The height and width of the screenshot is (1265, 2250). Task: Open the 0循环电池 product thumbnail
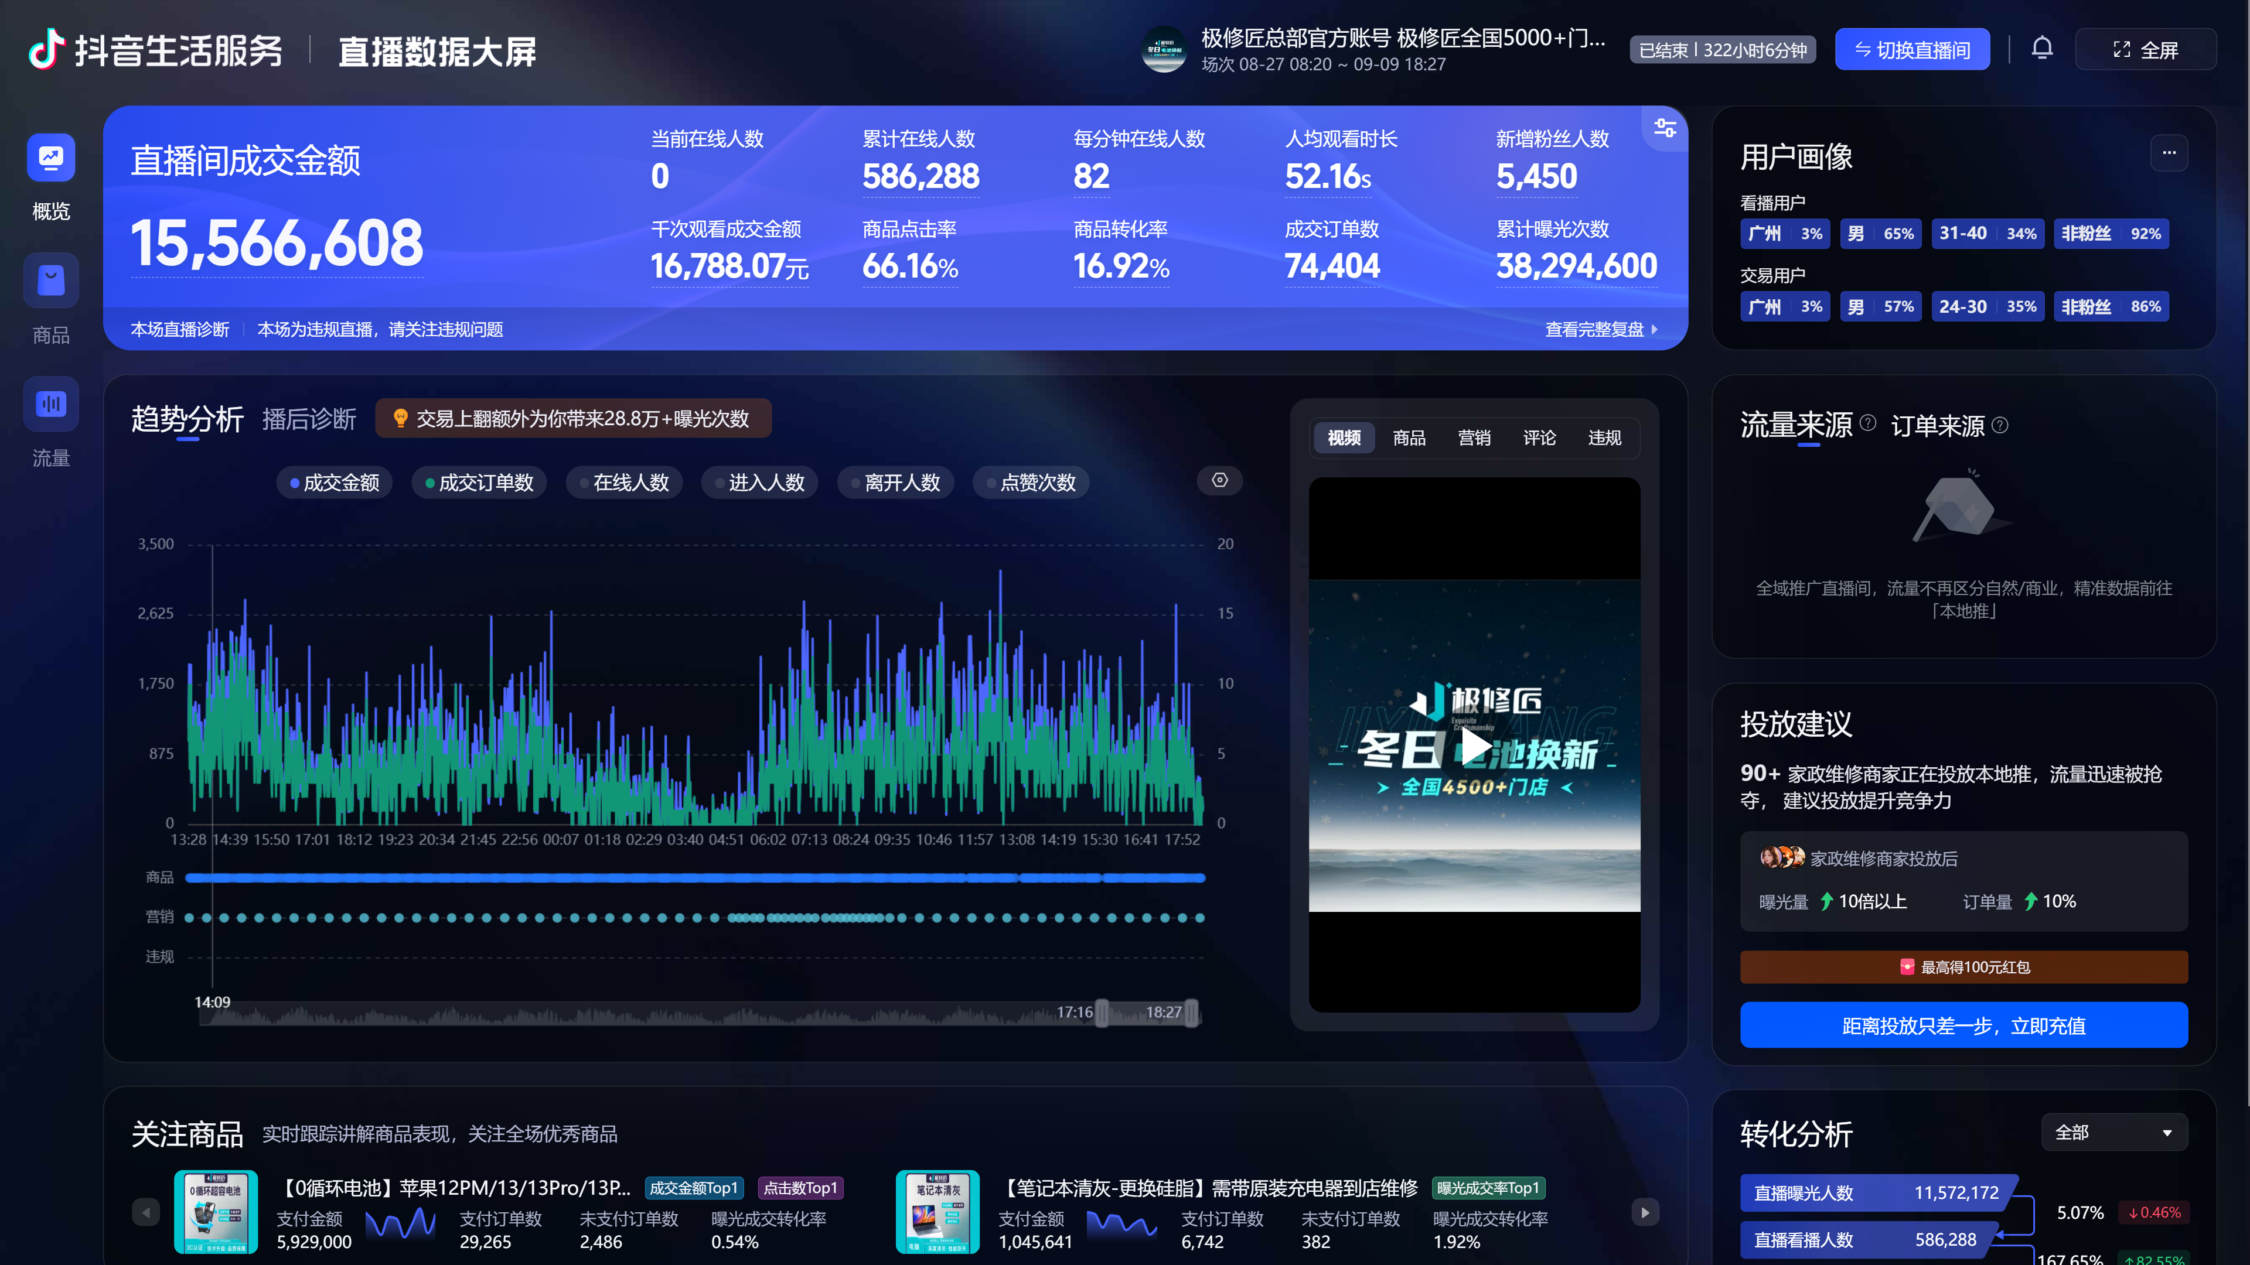(x=216, y=1212)
